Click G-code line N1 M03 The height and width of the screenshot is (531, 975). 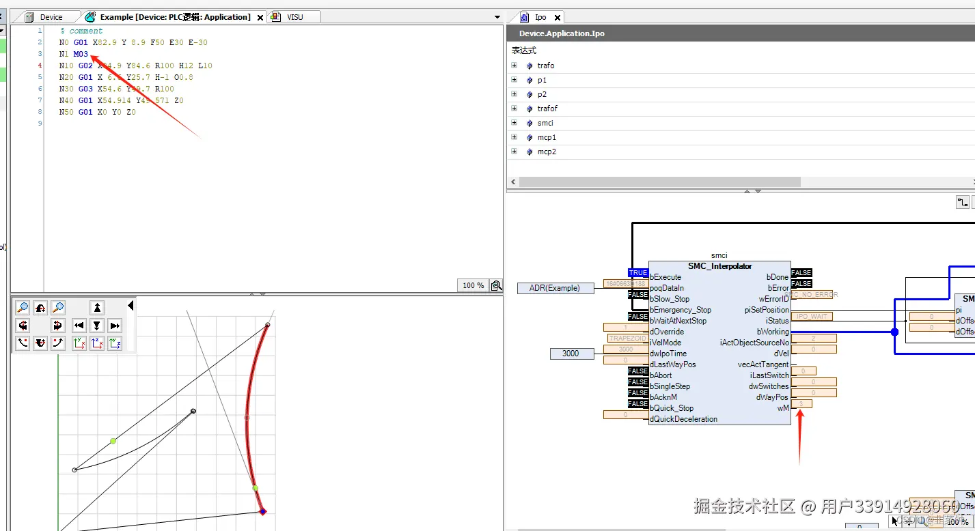tap(74, 54)
